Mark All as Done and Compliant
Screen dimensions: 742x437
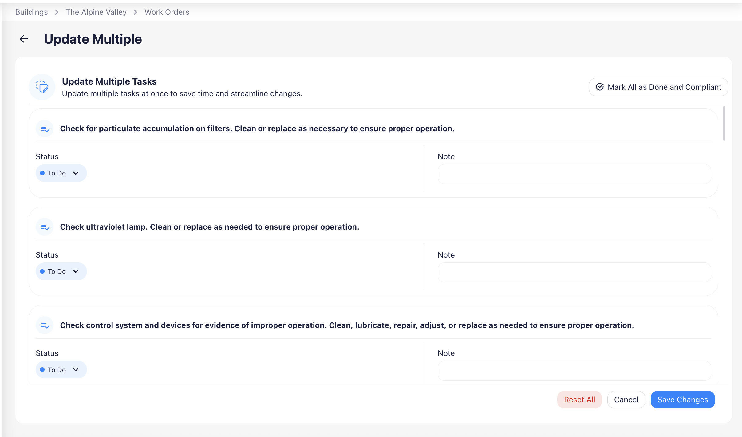[658, 87]
